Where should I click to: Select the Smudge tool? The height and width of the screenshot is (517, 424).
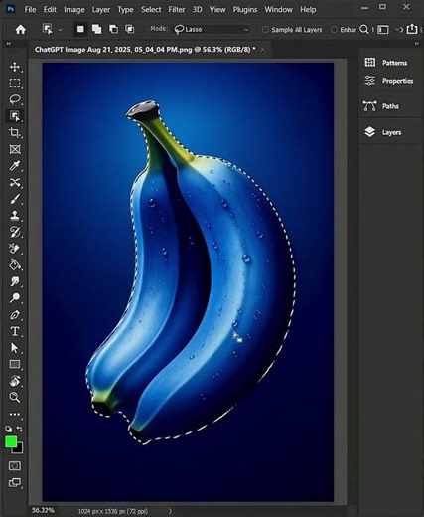[x=15, y=281]
